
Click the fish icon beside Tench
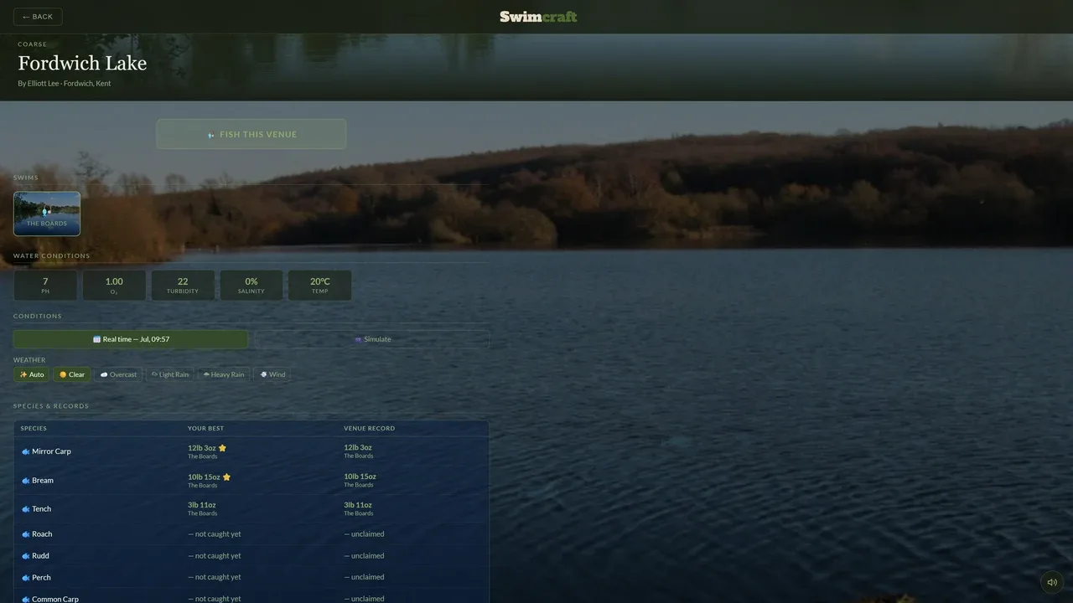click(x=26, y=509)
